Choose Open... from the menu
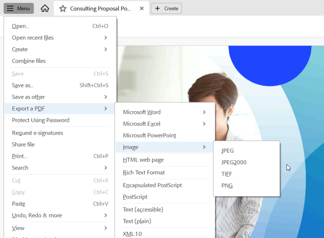Viewport: 324px width, 238px height. coord(60,26)
